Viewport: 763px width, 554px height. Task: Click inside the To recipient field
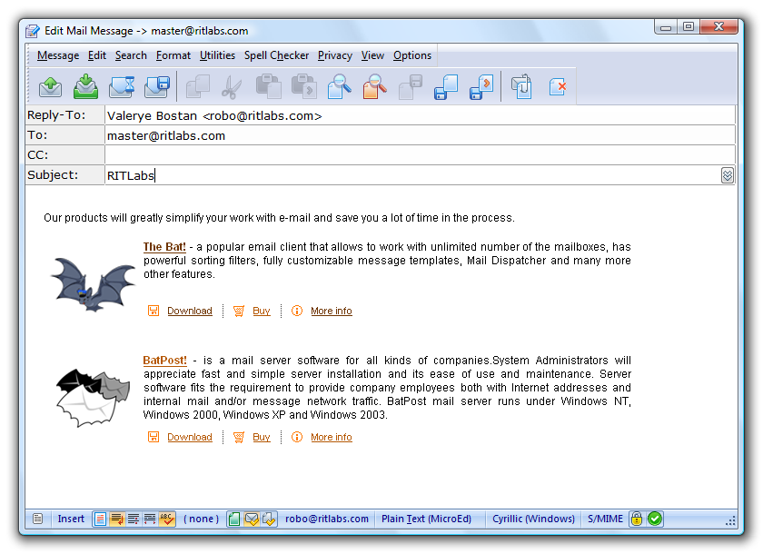coord(420,135)
